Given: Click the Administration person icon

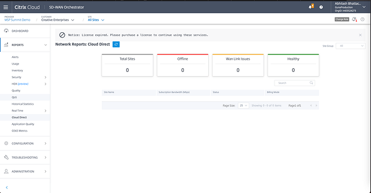Looking at the screenshot, I should pos(6,171).
